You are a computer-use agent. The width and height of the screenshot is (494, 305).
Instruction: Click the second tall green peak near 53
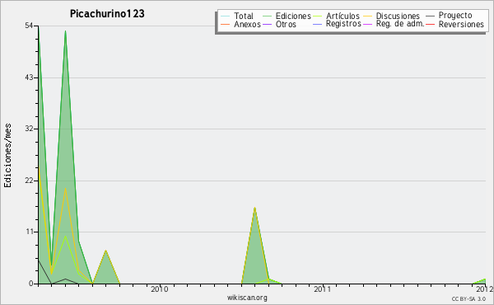tap(65, 31)
